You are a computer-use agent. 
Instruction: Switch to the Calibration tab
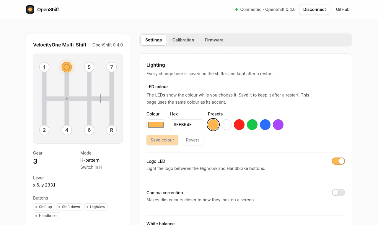(x=183, y=40)
